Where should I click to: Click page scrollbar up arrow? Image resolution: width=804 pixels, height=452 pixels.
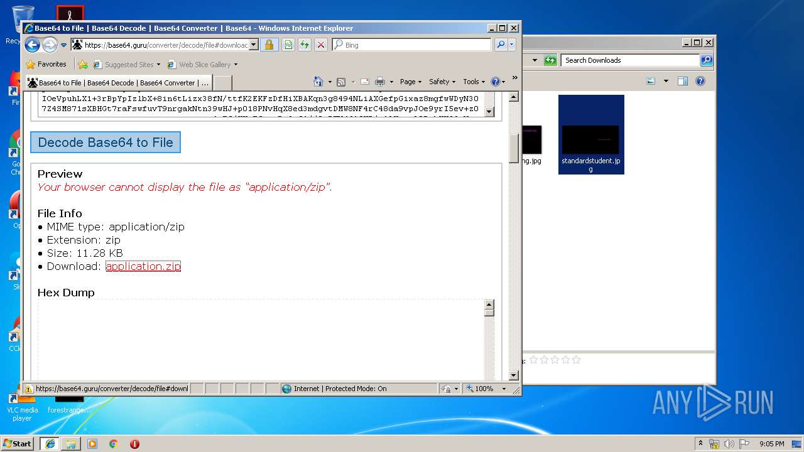514,97
